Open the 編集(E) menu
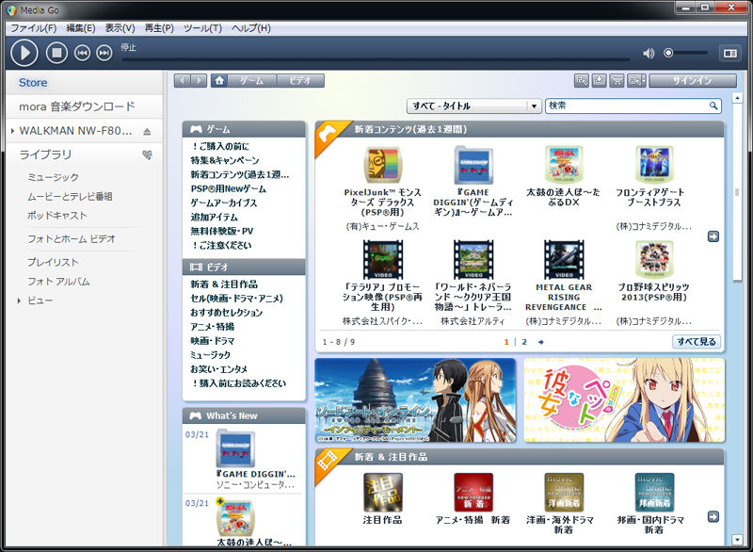This screenshot has height=552, width=753. coord(81,28)
